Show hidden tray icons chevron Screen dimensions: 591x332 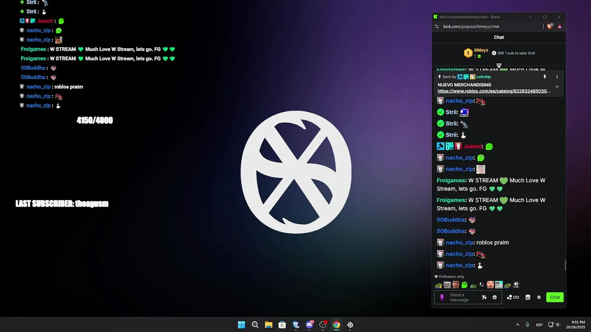tap(518, 325)
